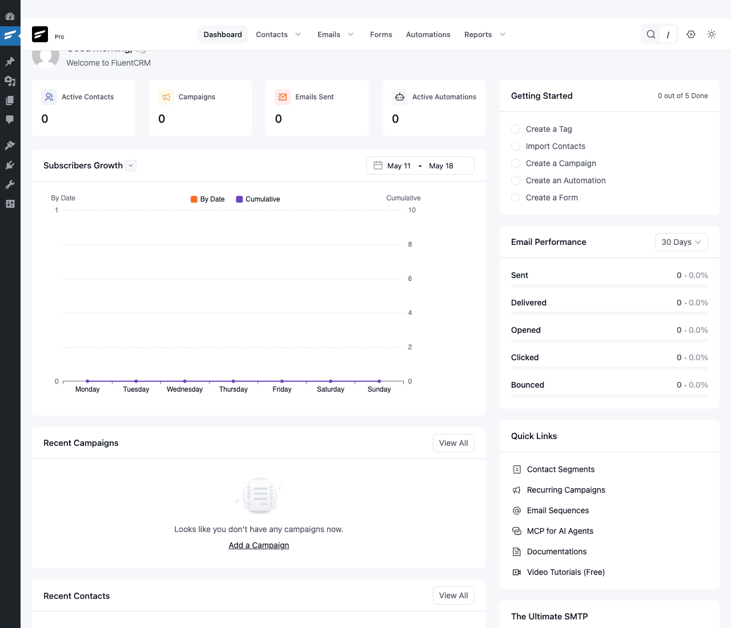Click the May 18 end date field
Viewport: 731px width, 628px height.
pyautogui.click(x=441, y=166)
